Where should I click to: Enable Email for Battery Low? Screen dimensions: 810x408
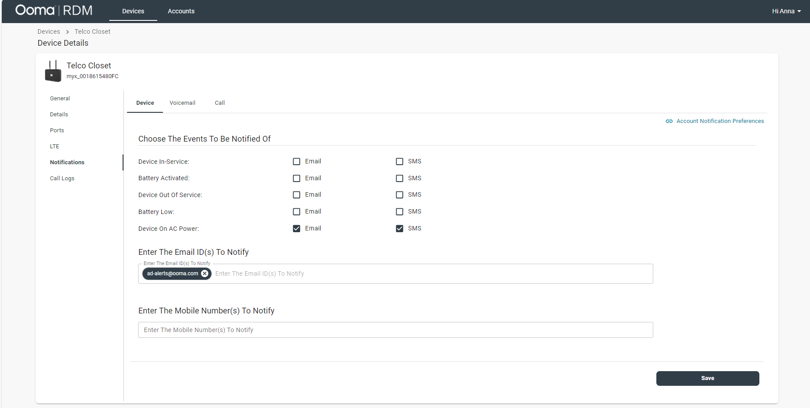click(297, 212)
